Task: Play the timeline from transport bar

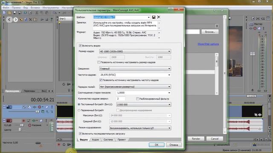Action: (69, 144)
